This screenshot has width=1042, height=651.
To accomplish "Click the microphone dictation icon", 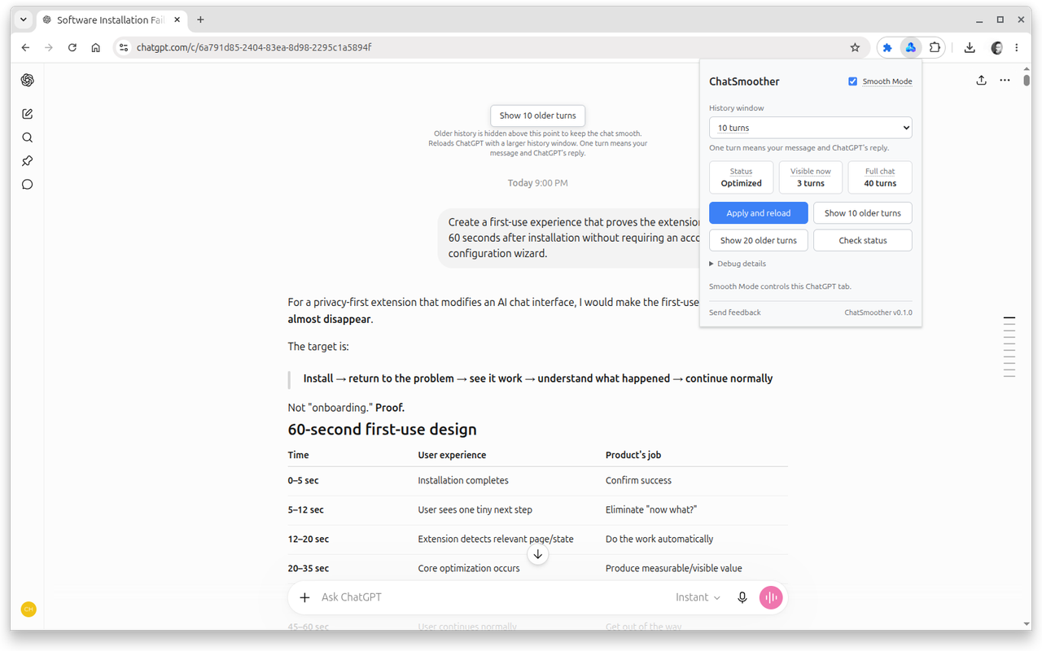I will pos(742,597).
